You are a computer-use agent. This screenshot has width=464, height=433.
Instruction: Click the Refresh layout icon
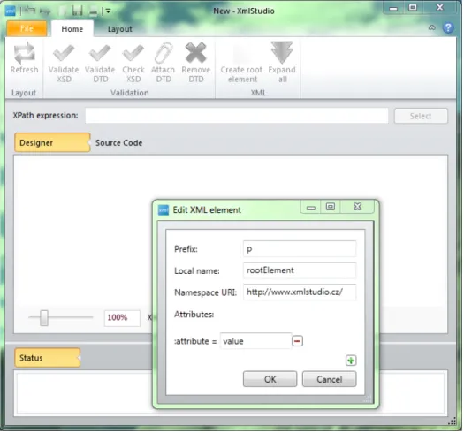(x=25, y=53)
